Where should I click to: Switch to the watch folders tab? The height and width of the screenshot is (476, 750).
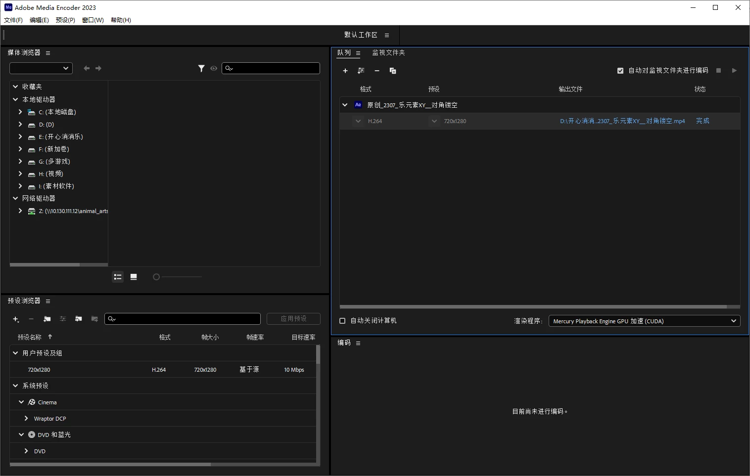pos(388,52)
